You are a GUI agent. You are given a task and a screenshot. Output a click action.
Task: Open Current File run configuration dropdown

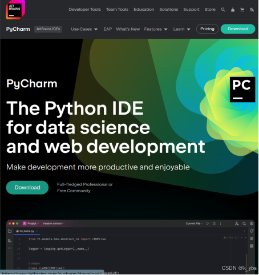194,224
